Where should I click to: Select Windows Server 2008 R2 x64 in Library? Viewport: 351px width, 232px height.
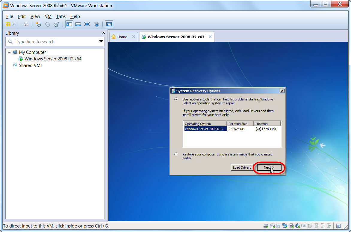tap(53, 59)
